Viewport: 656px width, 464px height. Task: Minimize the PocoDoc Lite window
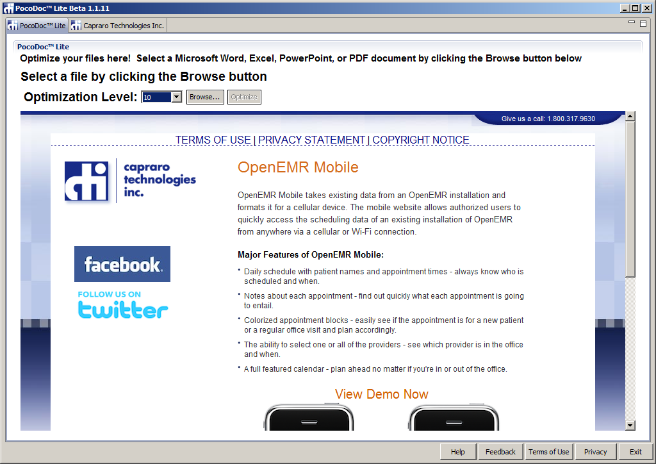[x=625, y=8]
